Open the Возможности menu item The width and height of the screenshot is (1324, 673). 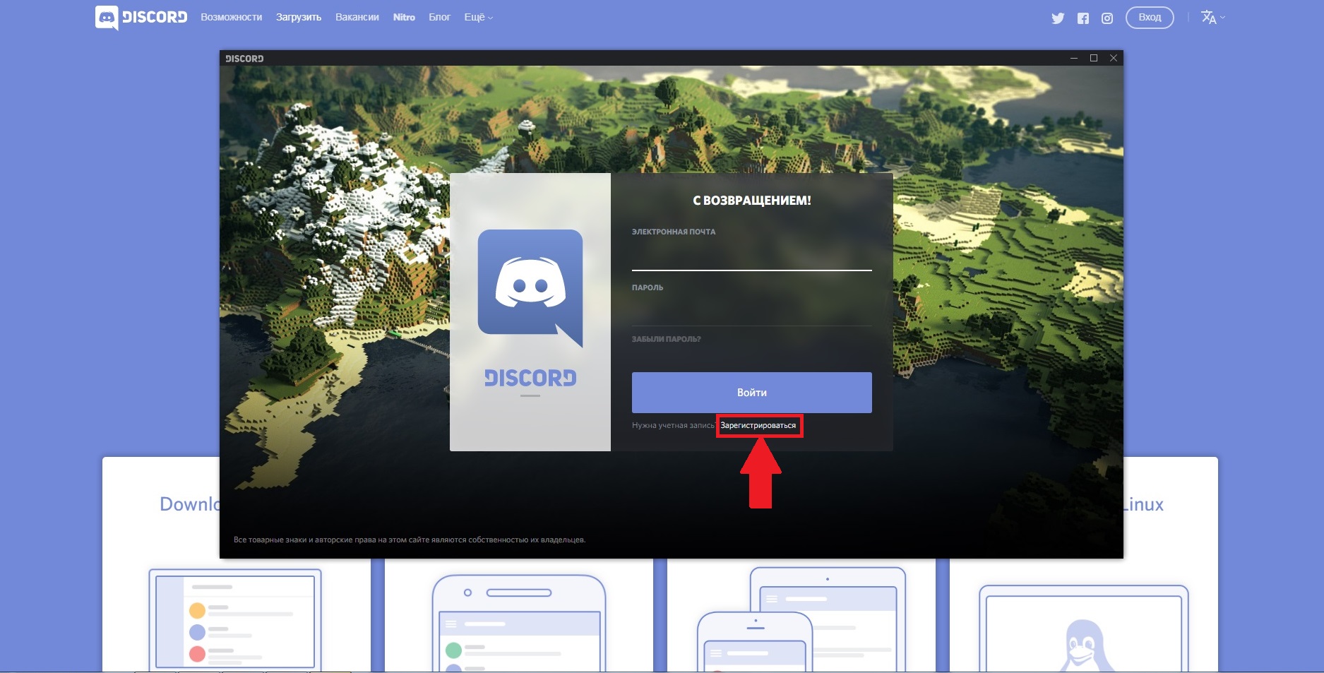[x=231, y=17]
